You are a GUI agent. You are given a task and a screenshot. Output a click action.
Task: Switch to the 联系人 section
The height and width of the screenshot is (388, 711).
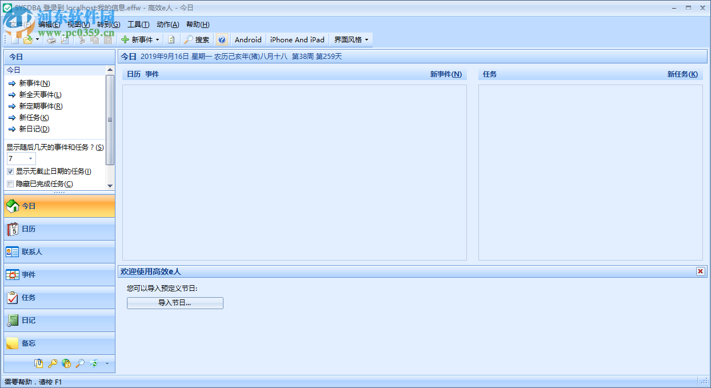59,251
